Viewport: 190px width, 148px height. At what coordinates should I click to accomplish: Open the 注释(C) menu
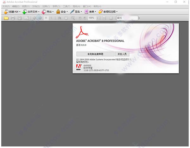tap(46, 6)
